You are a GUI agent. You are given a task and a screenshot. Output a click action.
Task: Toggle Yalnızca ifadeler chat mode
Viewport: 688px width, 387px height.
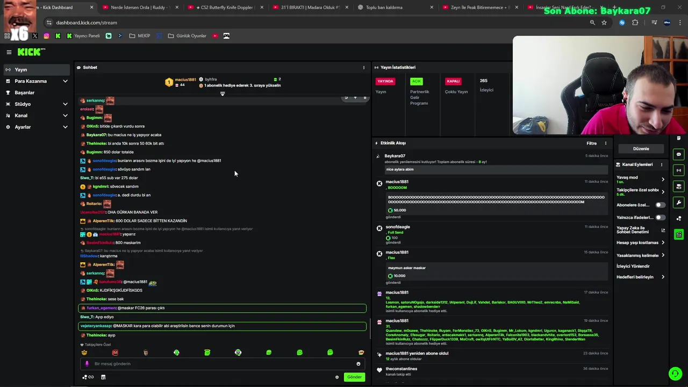(x=660, y=218)
